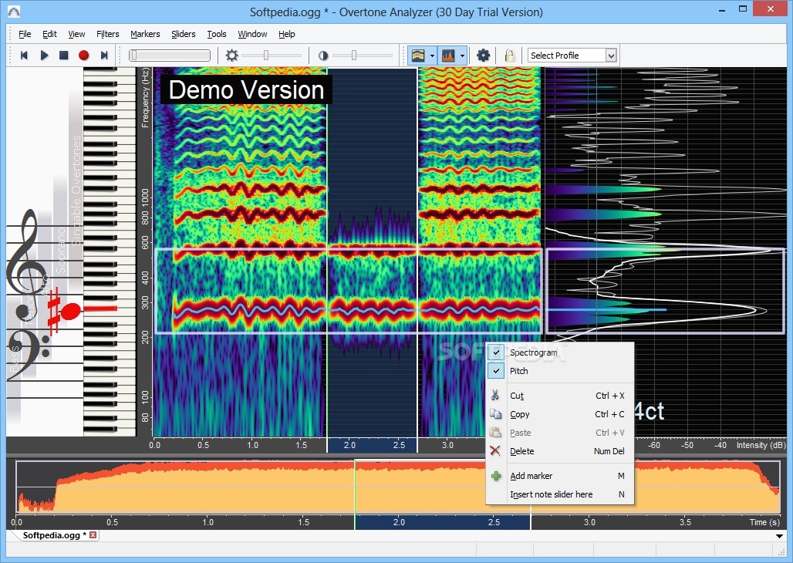The height and width of the screenshot is (563, 793).
Task: Click the clipboard Paste icon
Action: point(495,433)
